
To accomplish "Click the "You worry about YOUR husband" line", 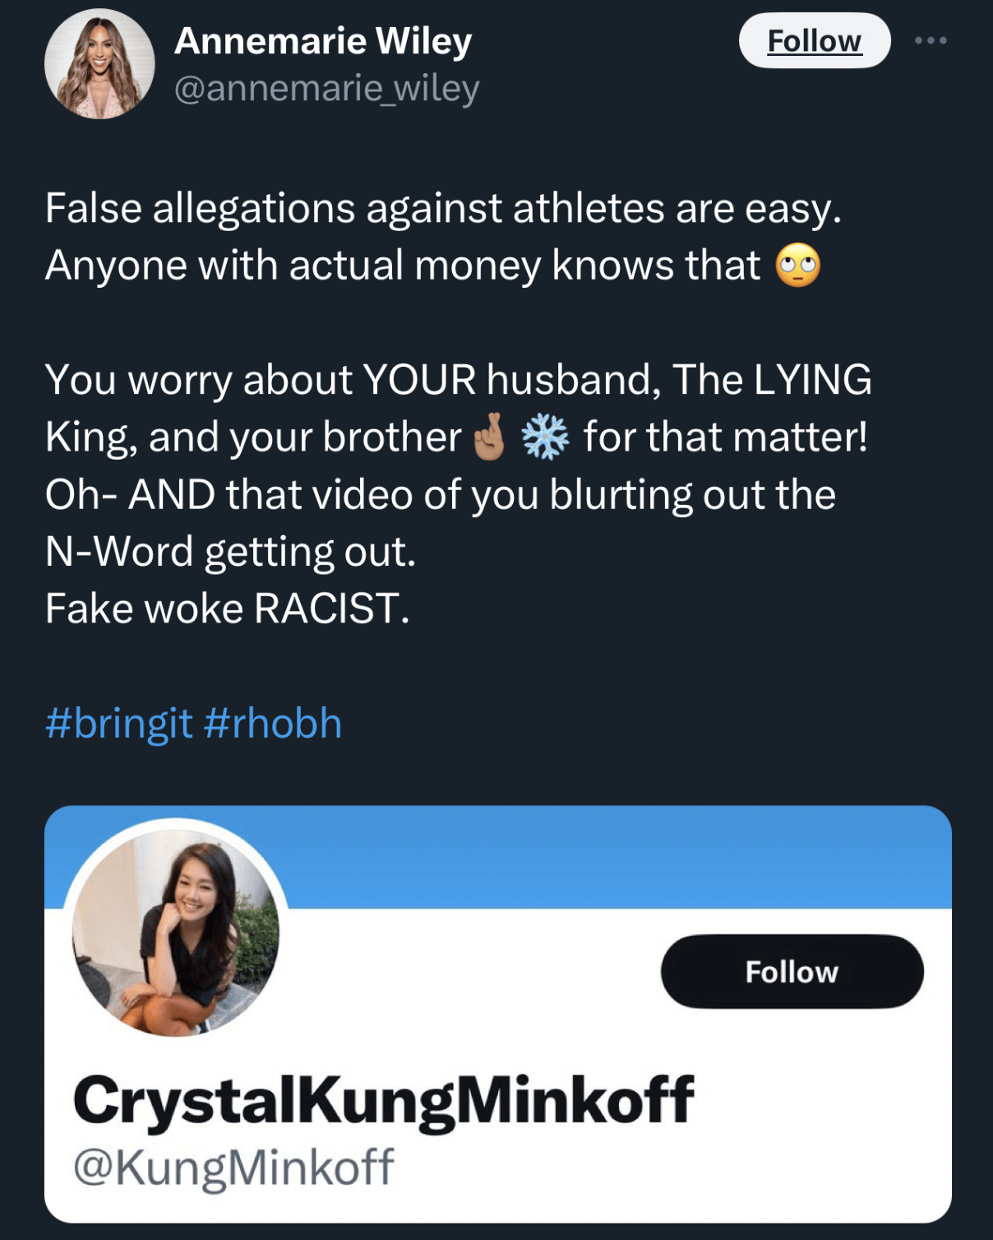I will pos(458,380).
